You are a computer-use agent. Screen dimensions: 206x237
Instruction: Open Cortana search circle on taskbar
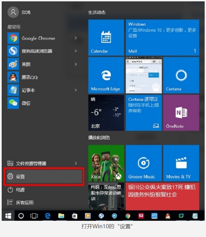tap(21, 216)
